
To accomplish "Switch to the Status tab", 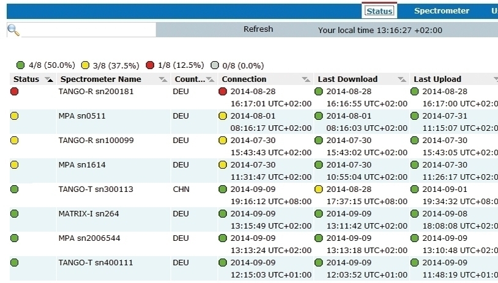I will click(379, 11).
